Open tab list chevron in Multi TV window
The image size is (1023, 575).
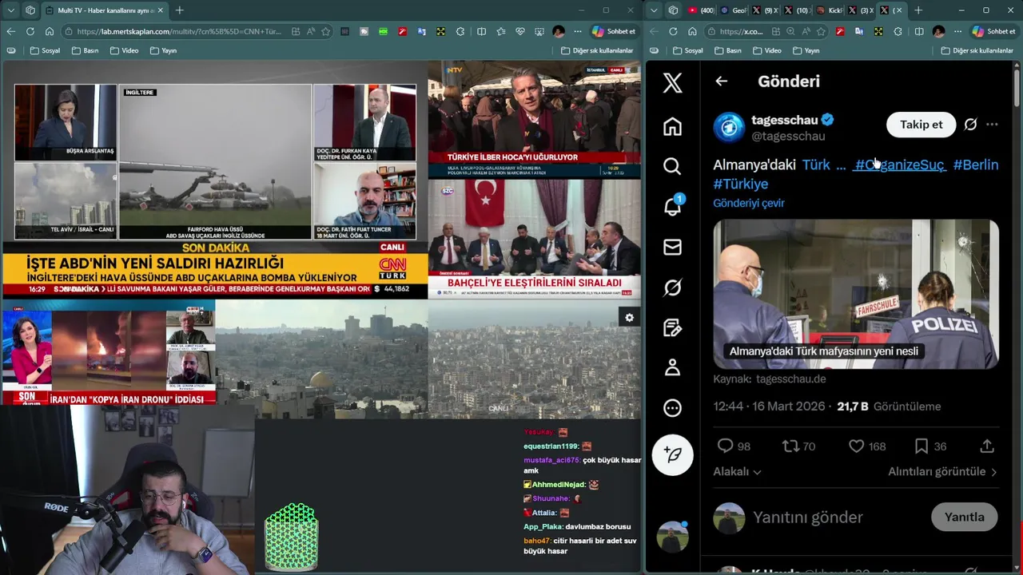[10, 10]
